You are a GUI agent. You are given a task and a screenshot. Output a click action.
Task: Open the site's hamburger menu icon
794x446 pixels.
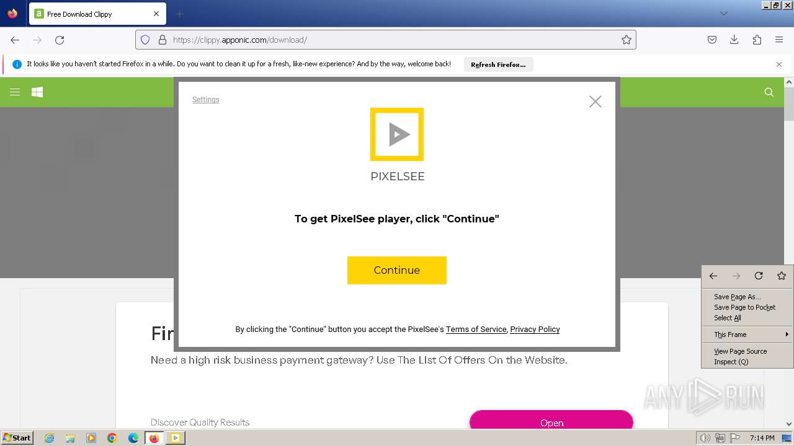click(x=15, y=92)
